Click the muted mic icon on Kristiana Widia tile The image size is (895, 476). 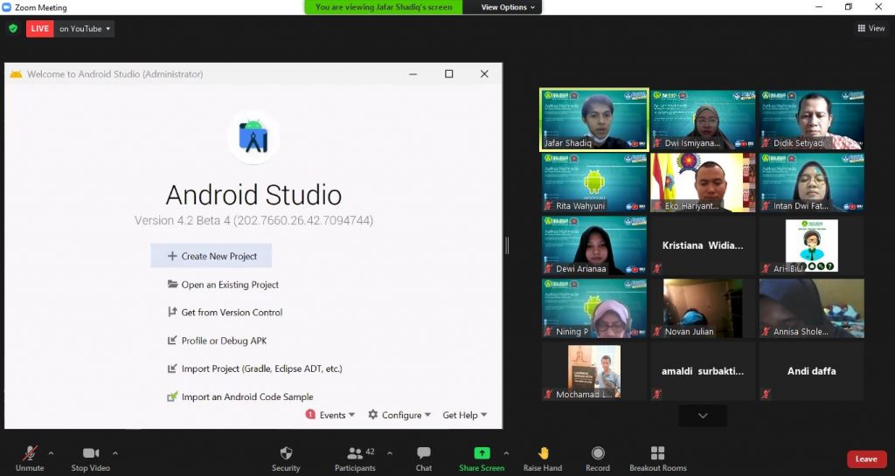657,268
